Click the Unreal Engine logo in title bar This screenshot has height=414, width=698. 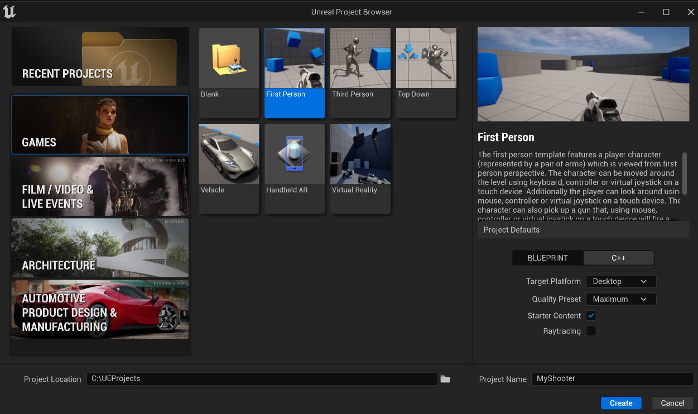[x=9, y=12]
